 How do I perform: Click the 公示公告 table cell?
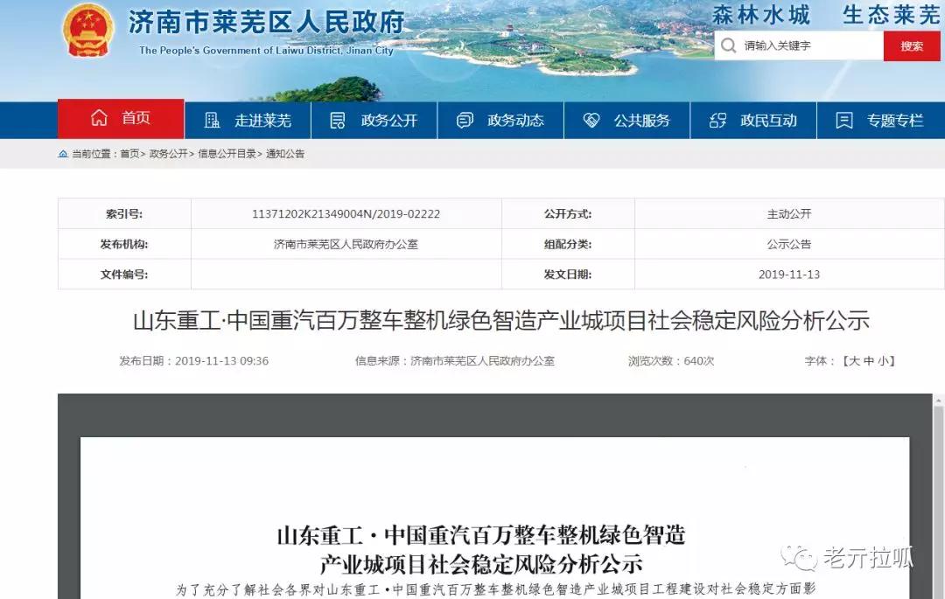(789, 244)
